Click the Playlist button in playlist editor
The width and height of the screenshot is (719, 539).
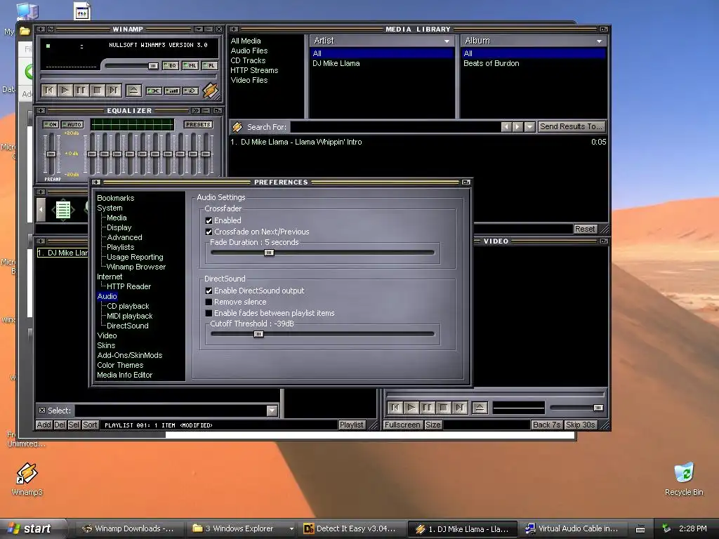pyautogui.click(x=352, y=425)
